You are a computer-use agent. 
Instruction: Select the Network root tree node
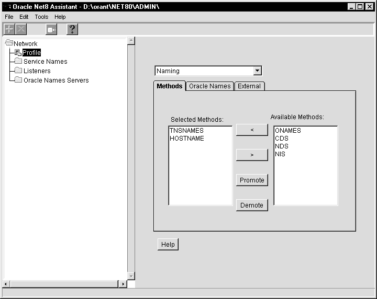click(x=26, y=44)
